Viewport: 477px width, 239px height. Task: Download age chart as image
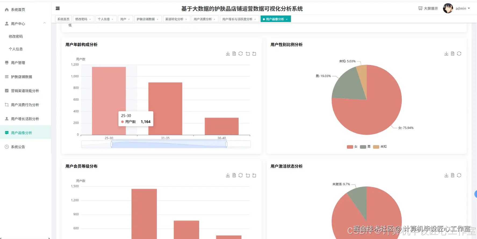[x=228, y=54]
